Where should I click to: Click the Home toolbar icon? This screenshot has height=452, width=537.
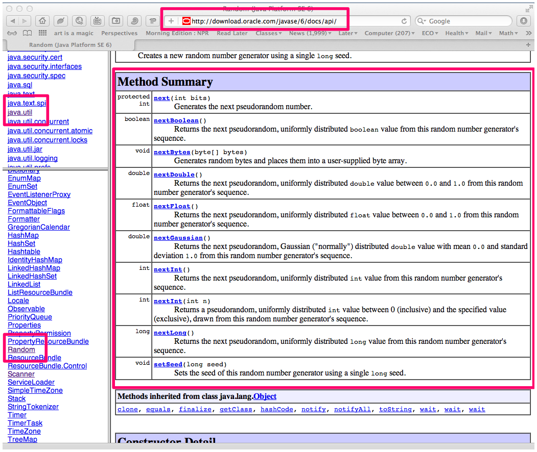pyautogui.click(x=43, y=21)
